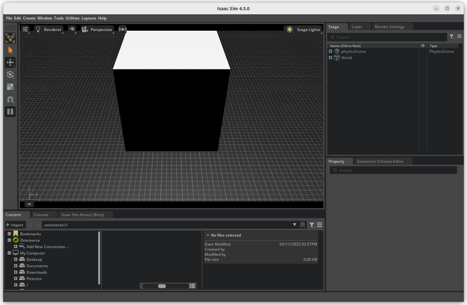Click the Stage panel filter icon
The width and height of the screenshot is (467, 305).
[452, 37]
